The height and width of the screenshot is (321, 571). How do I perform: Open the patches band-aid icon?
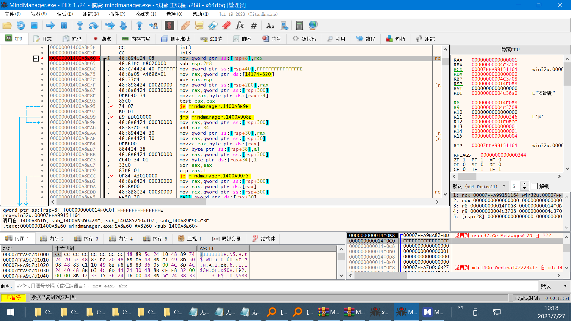(185, 26)
